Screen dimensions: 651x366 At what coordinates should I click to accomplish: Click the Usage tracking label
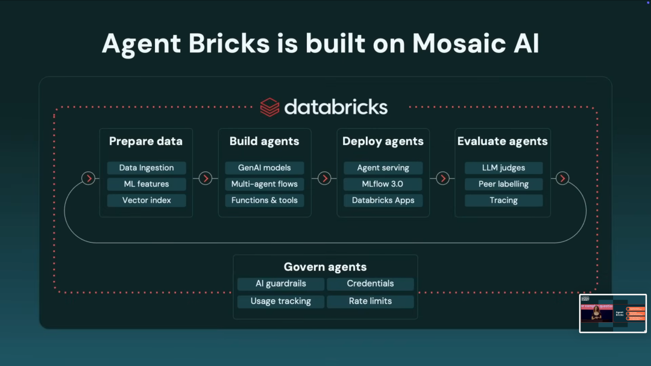(x=280, y=301)
